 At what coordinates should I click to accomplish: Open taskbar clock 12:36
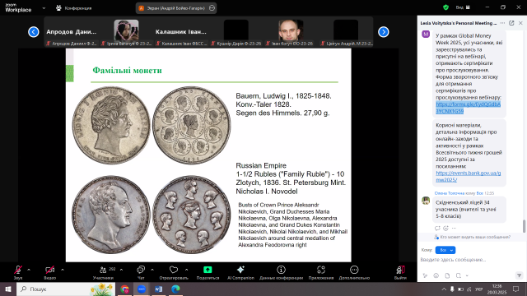(497, 289)
